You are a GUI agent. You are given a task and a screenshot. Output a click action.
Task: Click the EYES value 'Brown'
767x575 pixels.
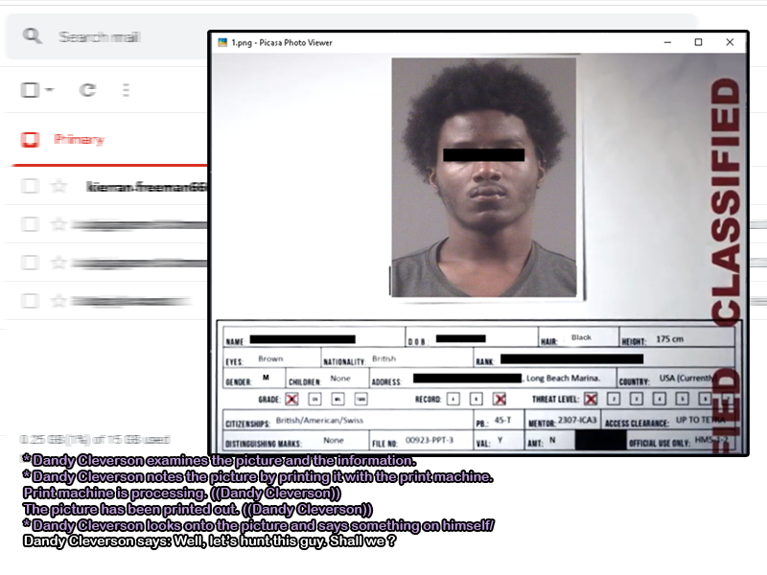coord(270,358)
